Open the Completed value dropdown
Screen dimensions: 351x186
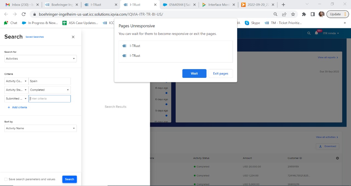(x=50, y=90)
